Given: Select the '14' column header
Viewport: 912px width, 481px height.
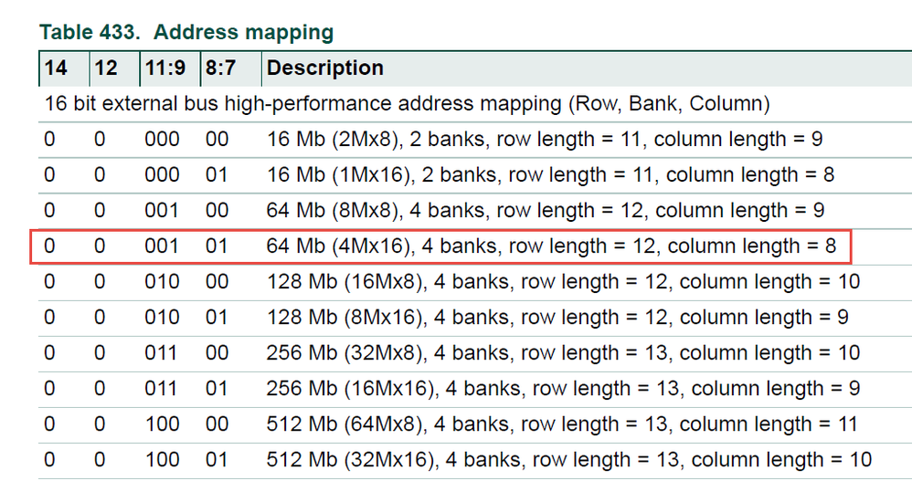Looking at the screenshot, I should tap(56, 68).
